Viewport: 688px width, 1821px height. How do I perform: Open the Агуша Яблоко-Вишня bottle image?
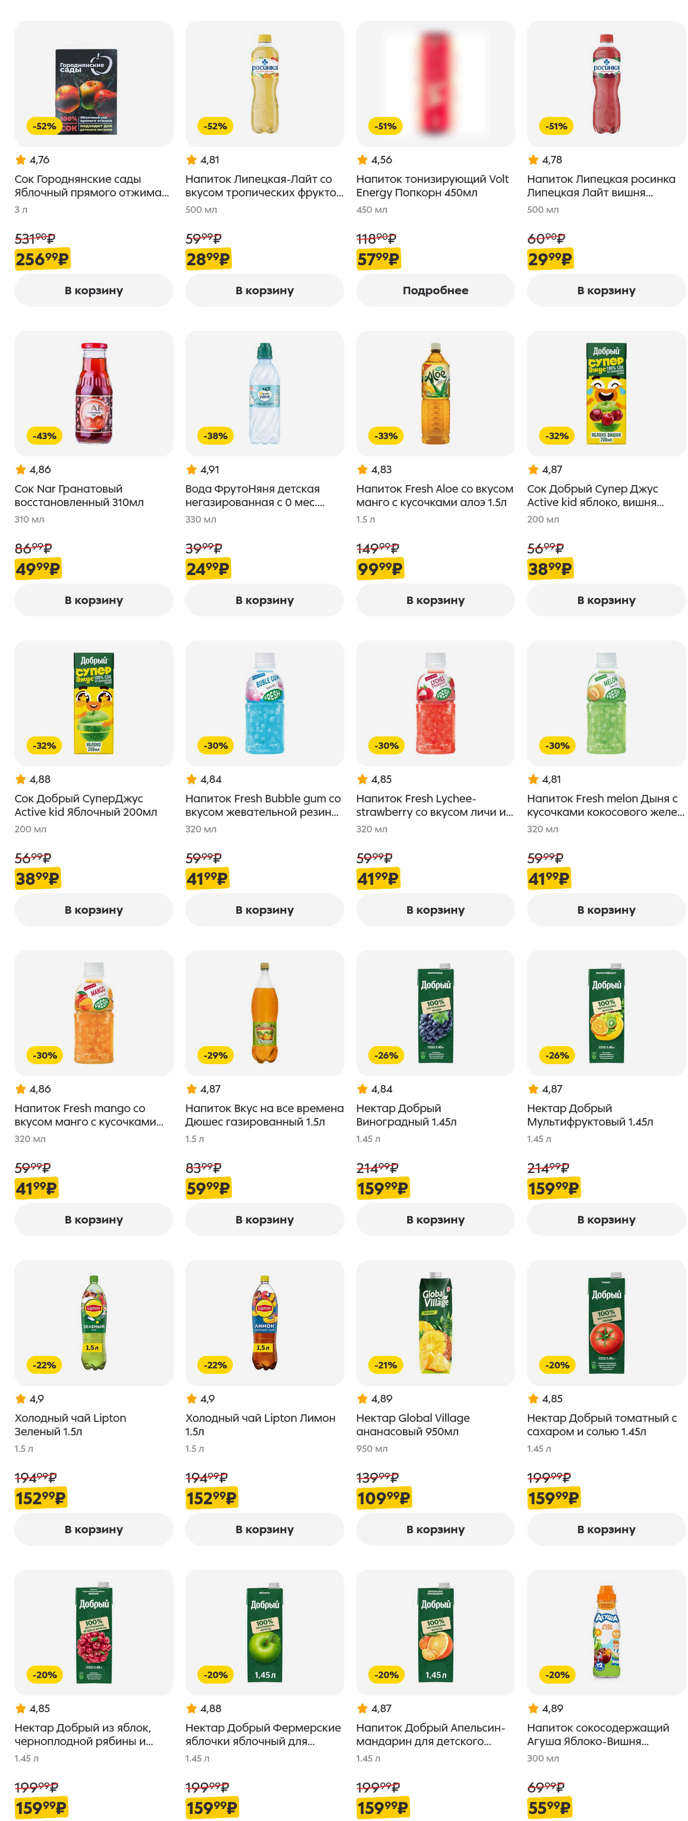pyautogui.click(x=605, y=1632)
